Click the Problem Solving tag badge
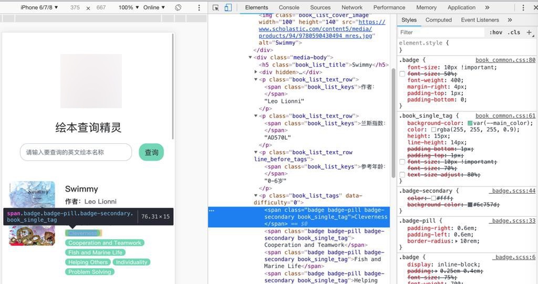The width and height of the screenshot is (538, 284). [89, 271]
